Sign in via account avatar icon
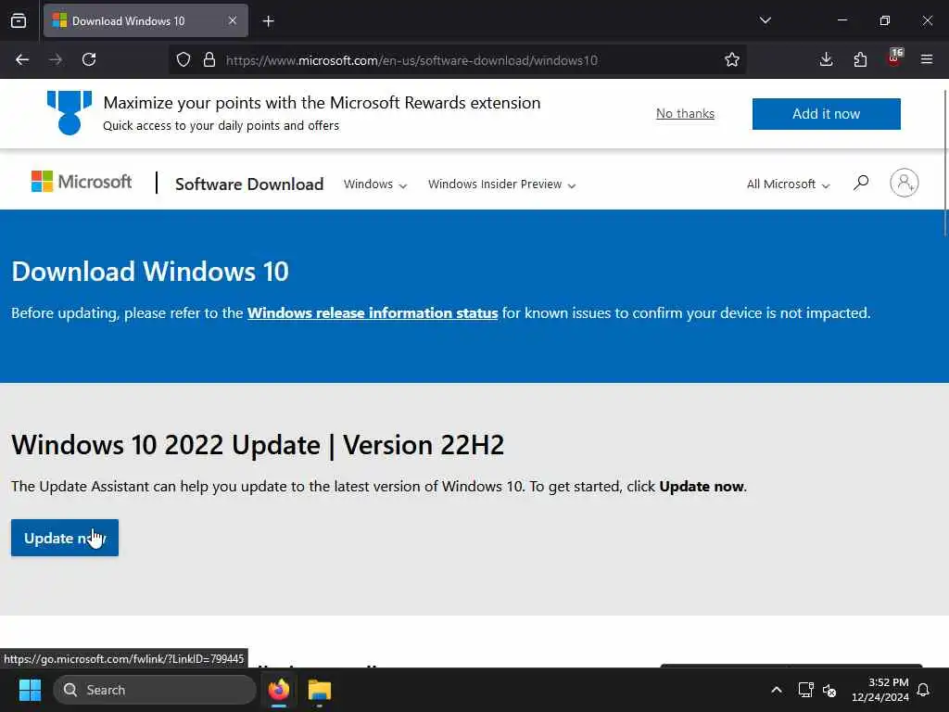This screenshot has width=949, height=712. [905, 183]
